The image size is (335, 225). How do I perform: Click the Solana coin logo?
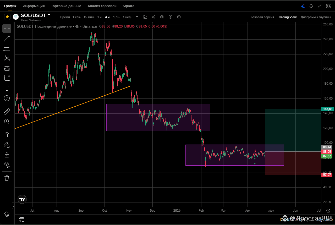point(16,17)
